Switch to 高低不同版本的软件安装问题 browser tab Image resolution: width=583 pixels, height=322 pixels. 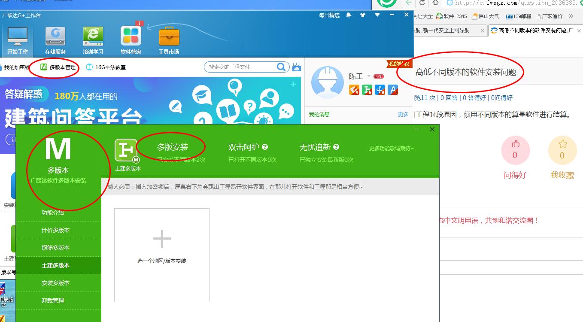point(535,30)
